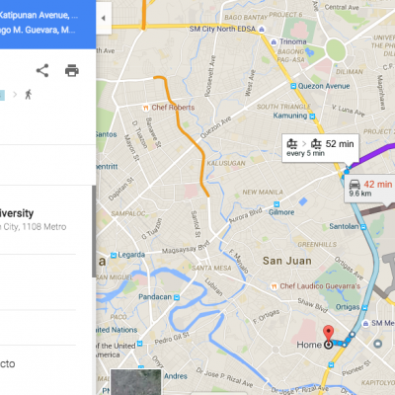Click the share directions icon
395x395 pixels.
click(42, 70)
